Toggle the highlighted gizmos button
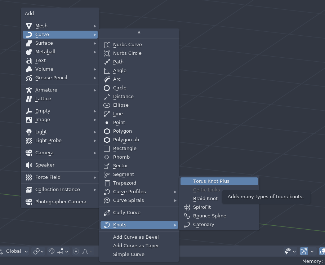Screen dimensions: 325x265 (x=304, y=251)
